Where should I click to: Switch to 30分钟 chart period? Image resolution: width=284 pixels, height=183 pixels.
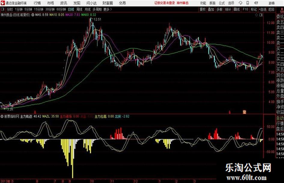[50, 9]
